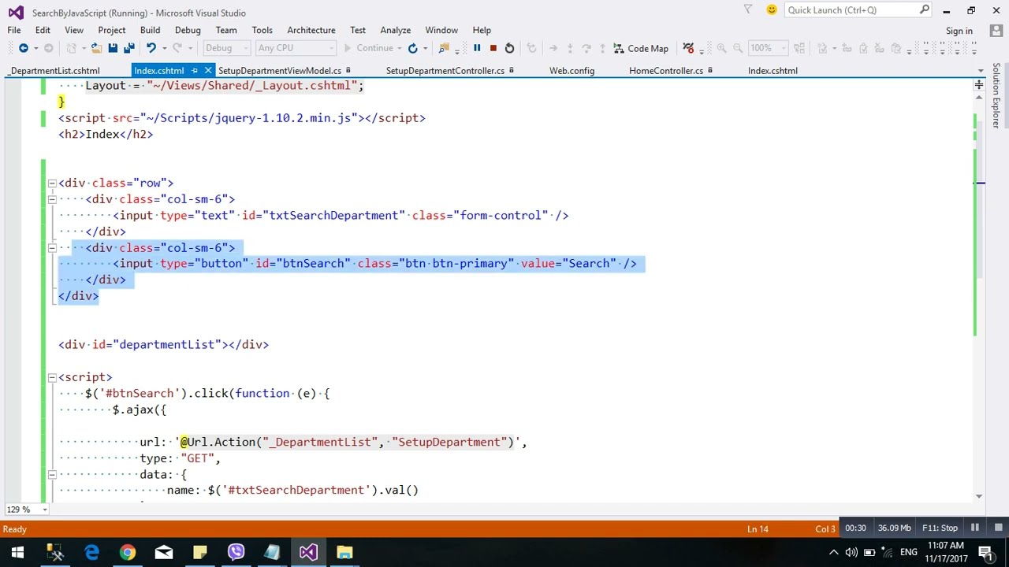Open File Explorer from the taskbar
The image size is (1009, 567).
[x=344, y=552]
